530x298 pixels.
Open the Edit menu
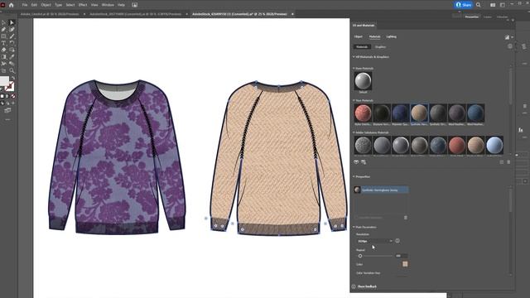click(34, 5)
